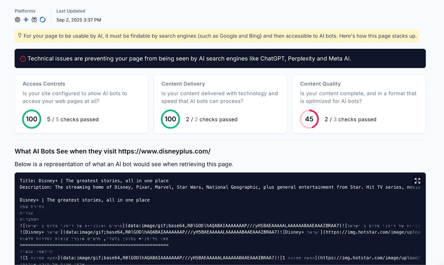Image resolution: width=444 pixels, height=265 pixels.
Task: Click the Google Gemini platform icon
Action: 26,20
